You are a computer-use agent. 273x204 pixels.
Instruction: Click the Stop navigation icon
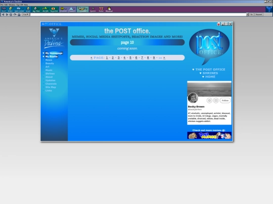[11, 15]
